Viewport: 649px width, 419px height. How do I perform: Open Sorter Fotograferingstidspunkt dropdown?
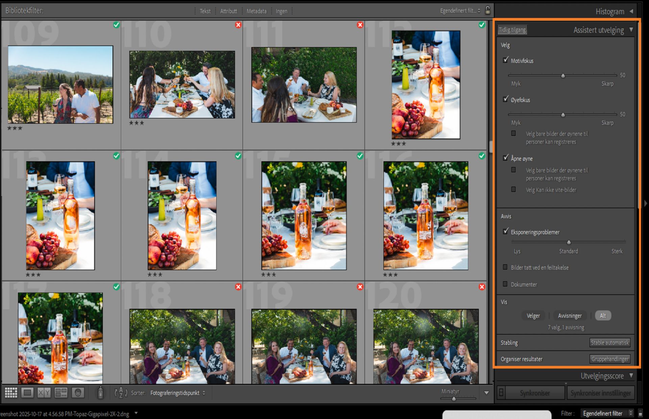178,393
